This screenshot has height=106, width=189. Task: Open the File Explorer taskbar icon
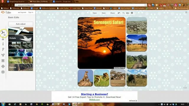coord(9,104)
